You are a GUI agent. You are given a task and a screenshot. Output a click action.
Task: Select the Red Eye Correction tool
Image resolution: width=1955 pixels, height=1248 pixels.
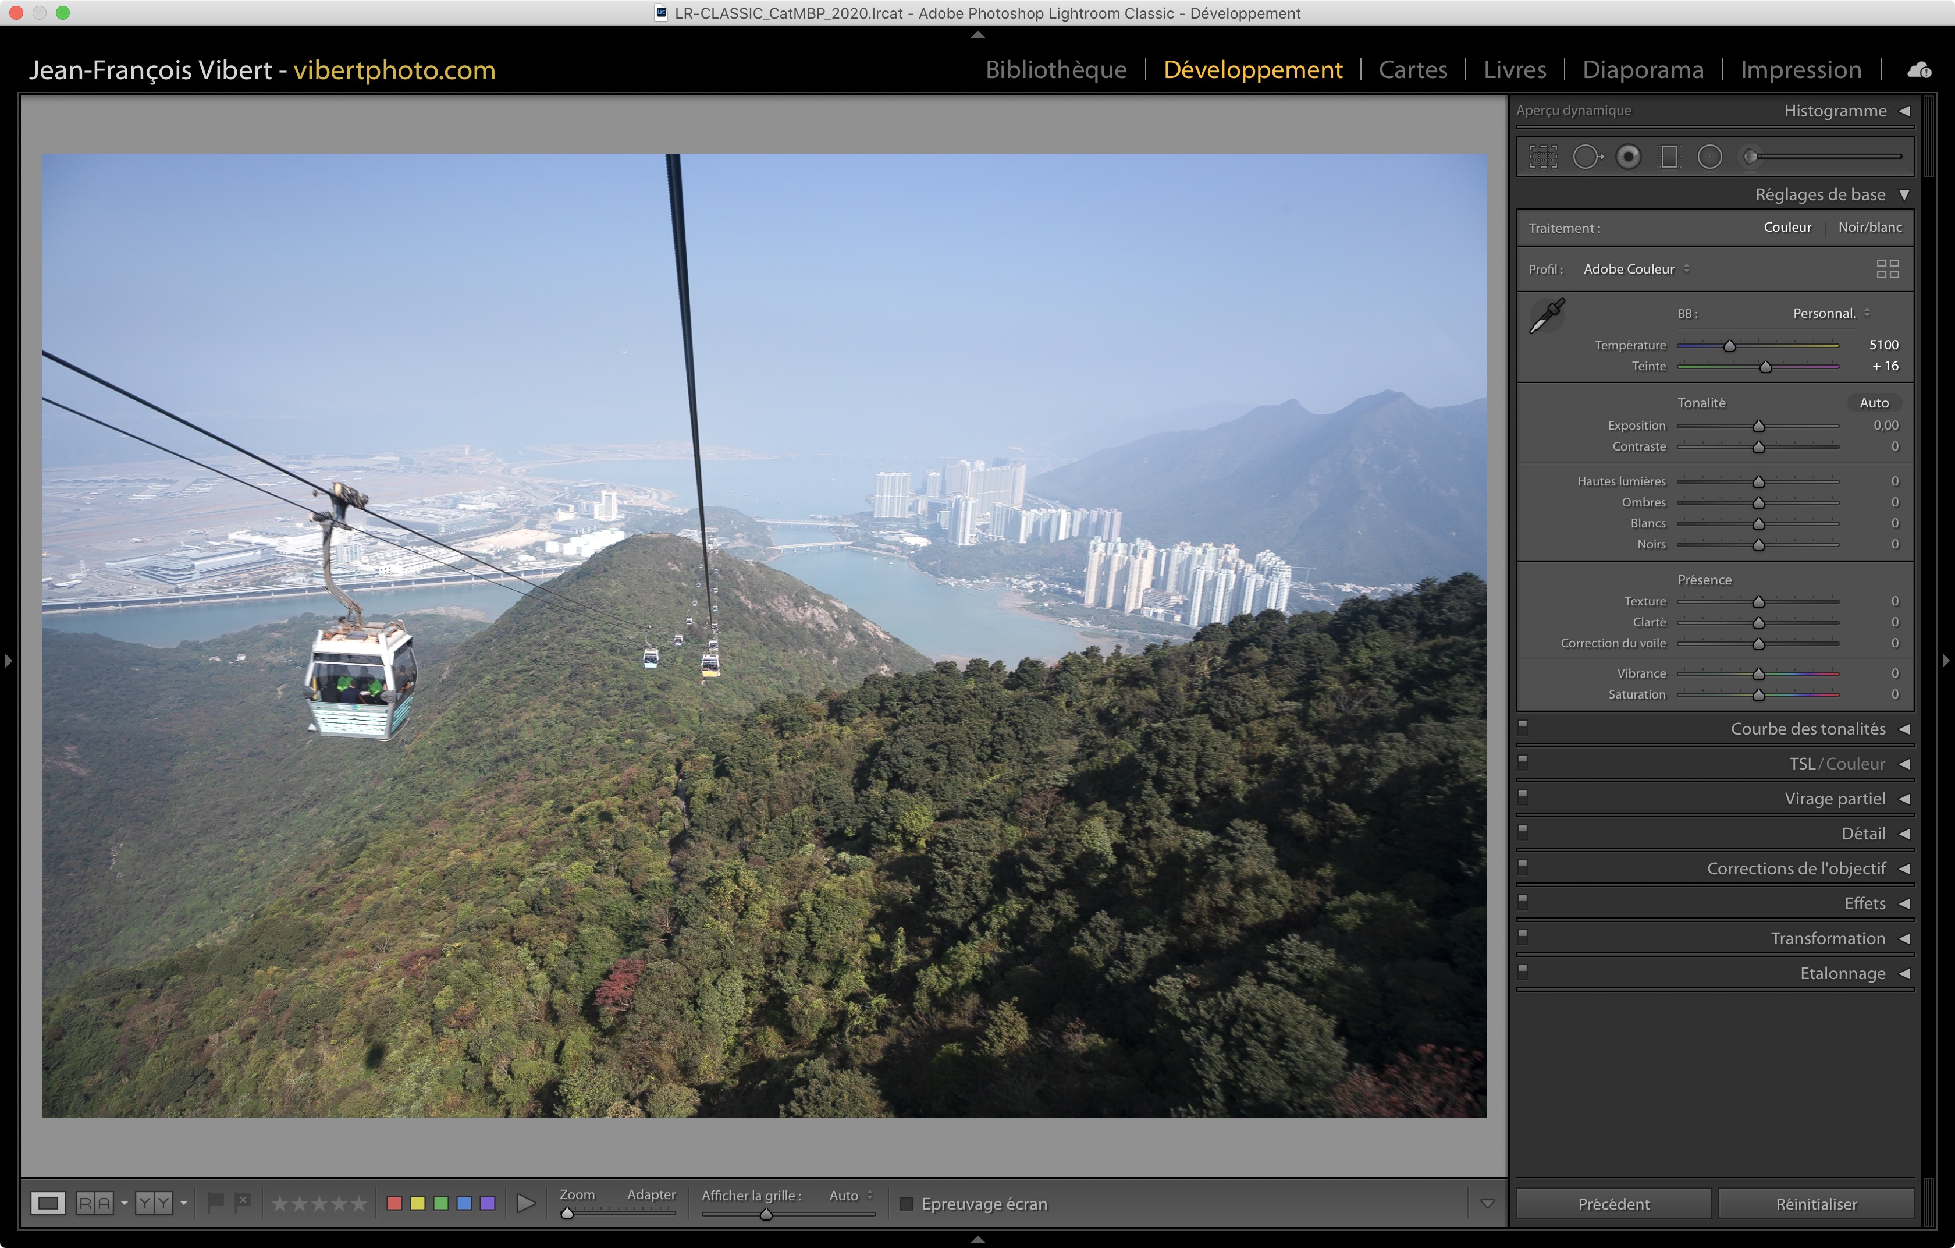tap(1628, 157)
